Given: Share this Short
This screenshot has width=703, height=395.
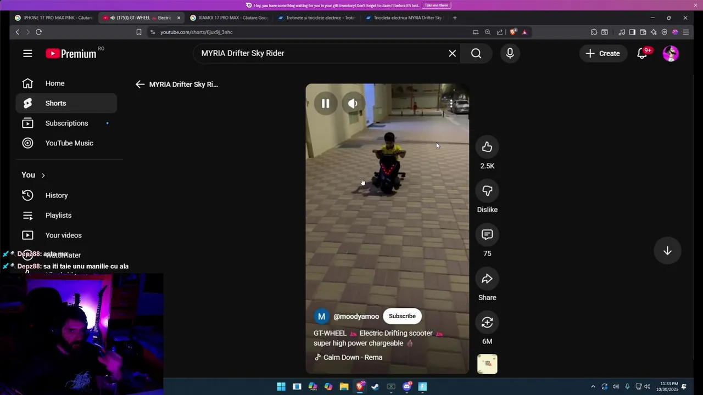Looking at the screenshot, I should (487, 279).
